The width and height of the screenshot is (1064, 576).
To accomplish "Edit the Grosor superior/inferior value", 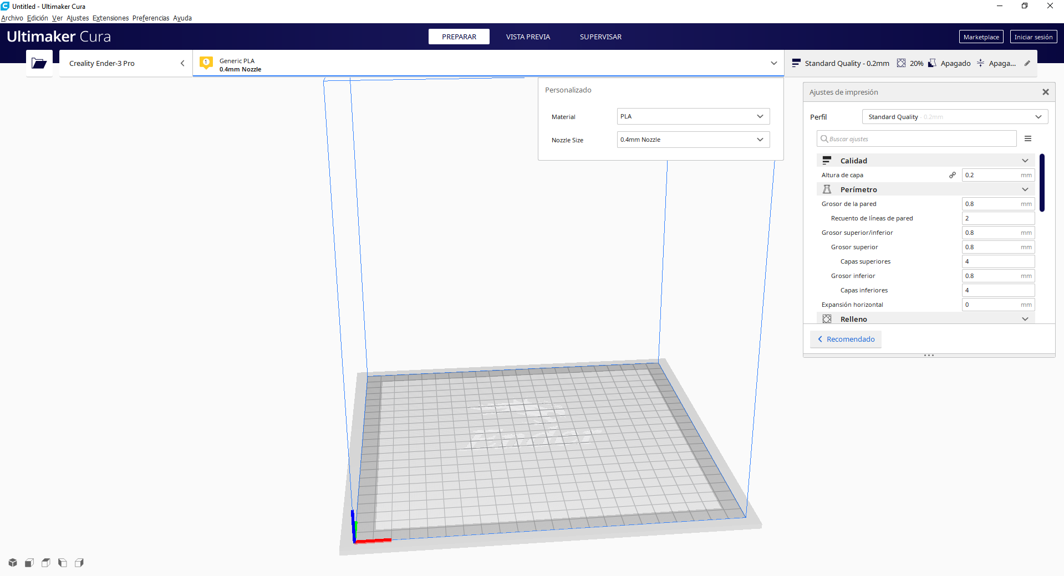I will click(x=998, y=233).
